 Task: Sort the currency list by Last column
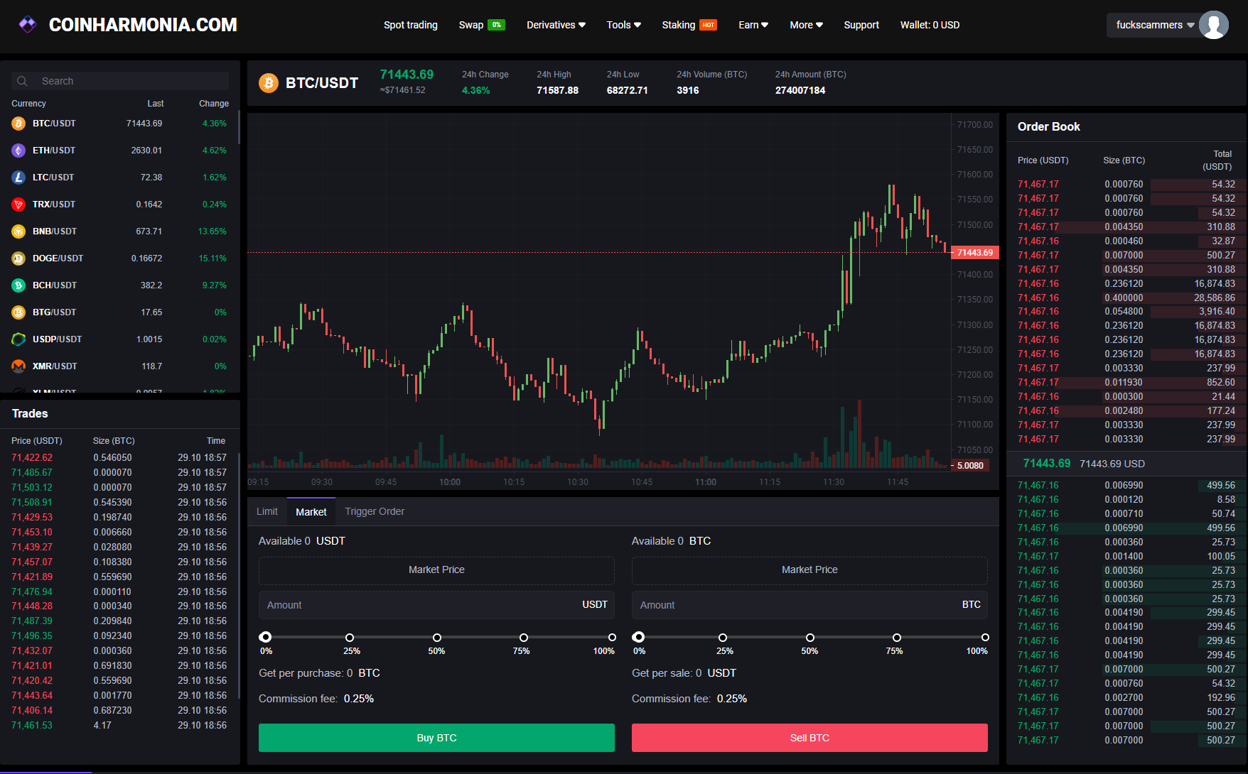[x=156, y=104]
